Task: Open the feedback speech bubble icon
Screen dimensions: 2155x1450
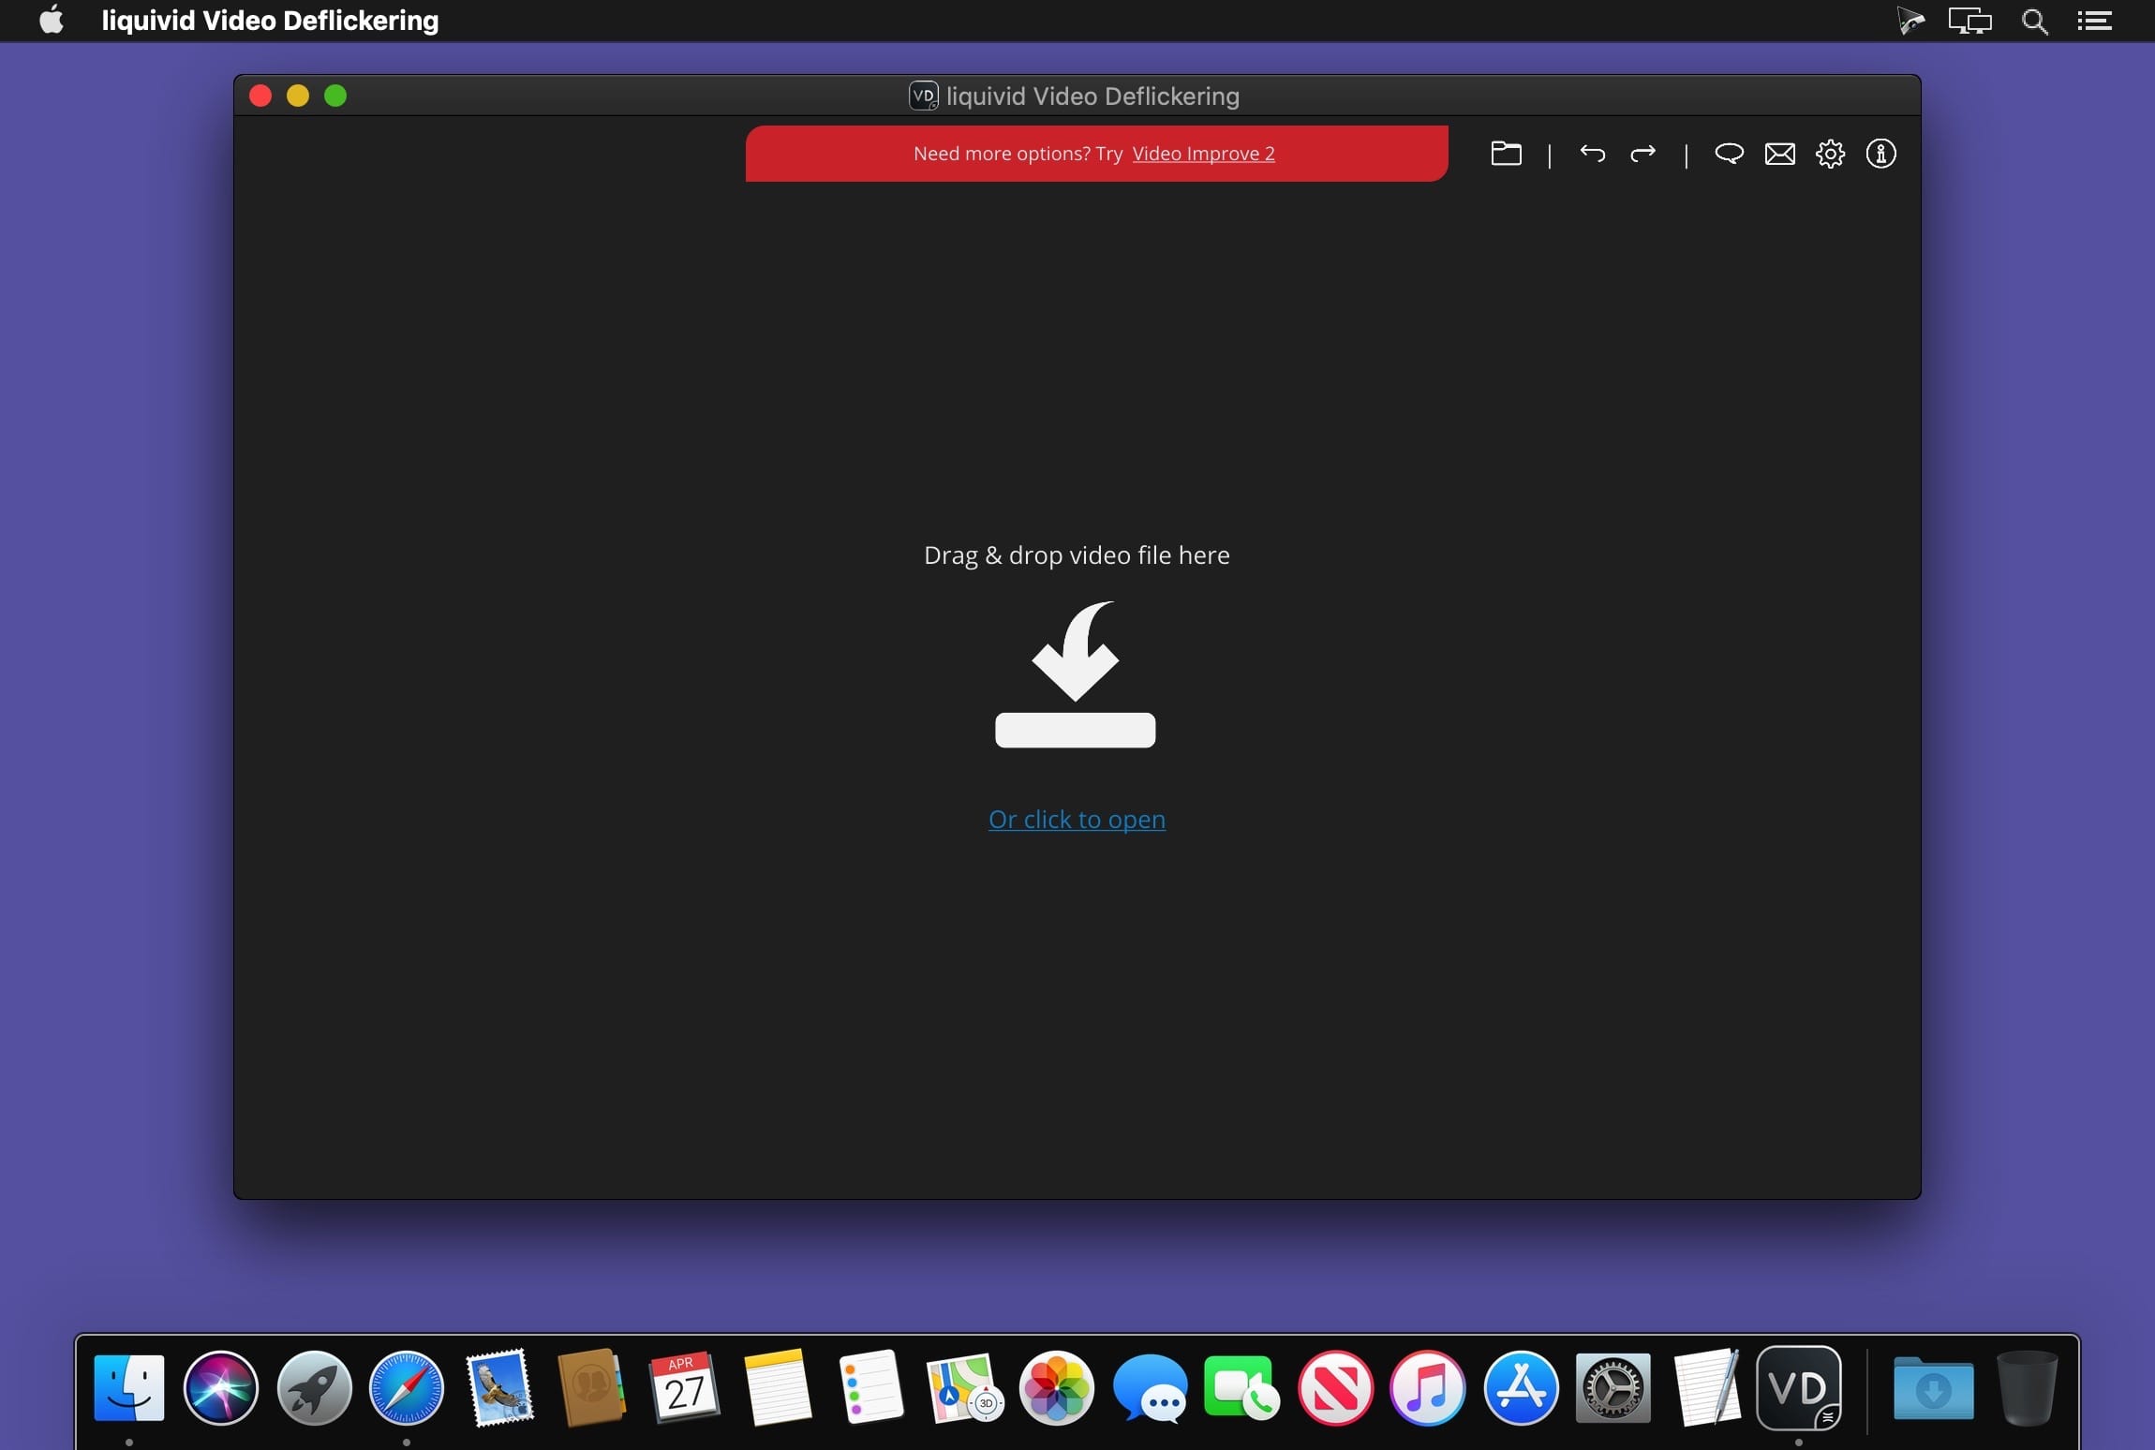Action: (1729, 154)
